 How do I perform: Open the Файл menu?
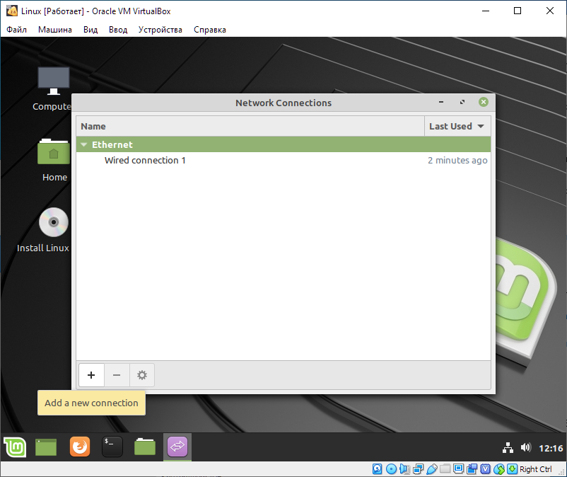tap(17, 30)
